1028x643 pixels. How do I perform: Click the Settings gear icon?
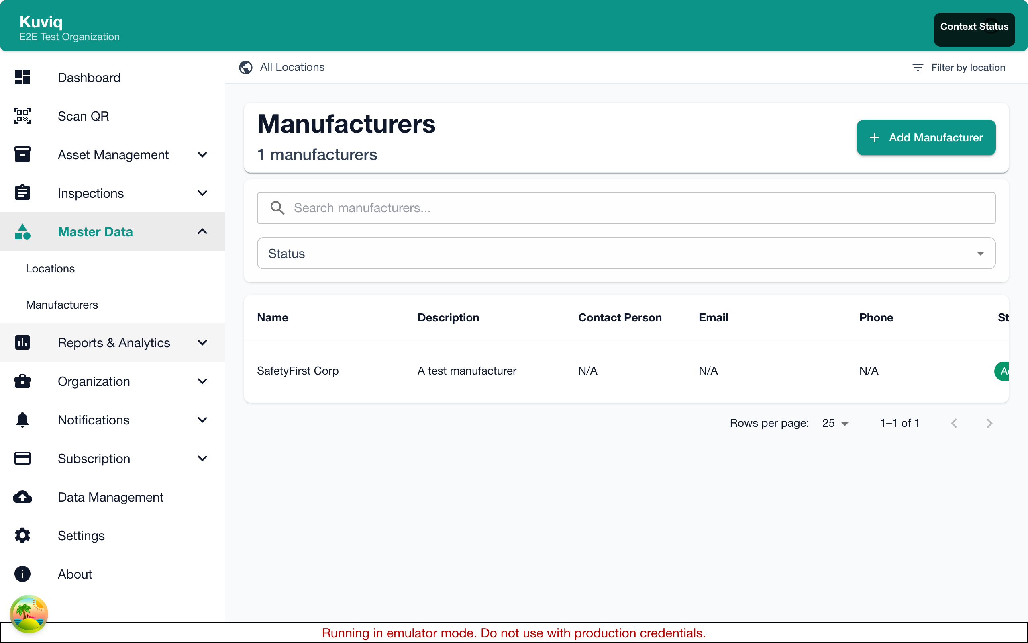(x=22, y=535)
